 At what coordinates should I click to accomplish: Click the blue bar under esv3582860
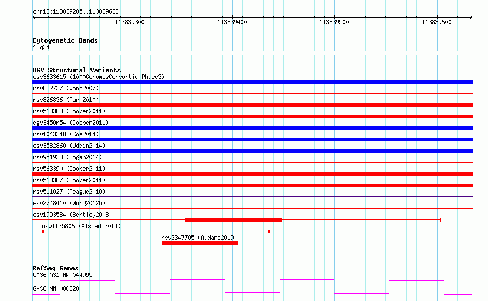tap(252, 151)
